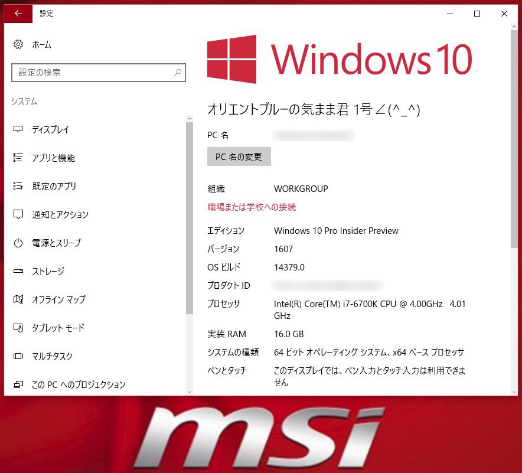The width and height of the screenshot is (522, 473).
Task: Close the 設定 window
Action: coord(504,14)
